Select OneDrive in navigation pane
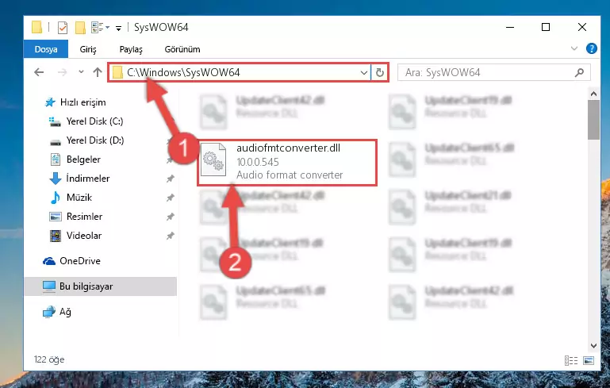 click(80, 261)
